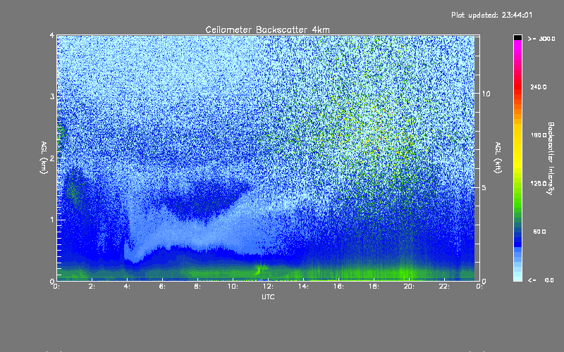Viewport: 564px width, 352px height.
Task: Click the "AGL (kft)" right axis label
Action: point(498,158)
